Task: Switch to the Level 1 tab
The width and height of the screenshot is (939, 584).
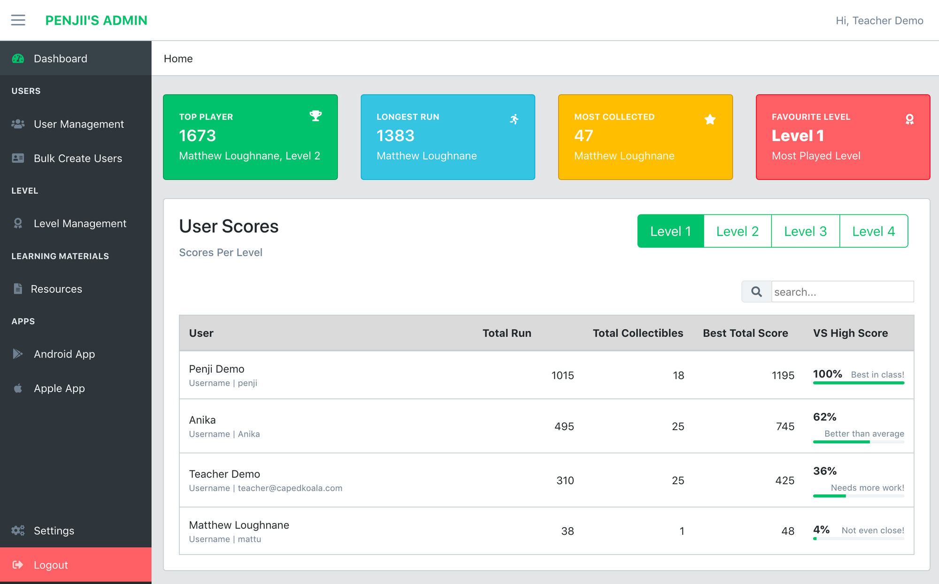Action: click(670, 231)
